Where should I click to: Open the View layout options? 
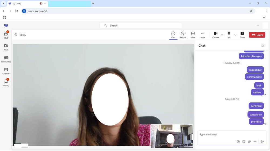(x=193, y=35)
